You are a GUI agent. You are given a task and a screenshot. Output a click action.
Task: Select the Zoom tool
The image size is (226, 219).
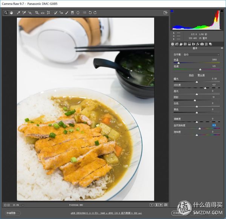[x=6, y=13]
